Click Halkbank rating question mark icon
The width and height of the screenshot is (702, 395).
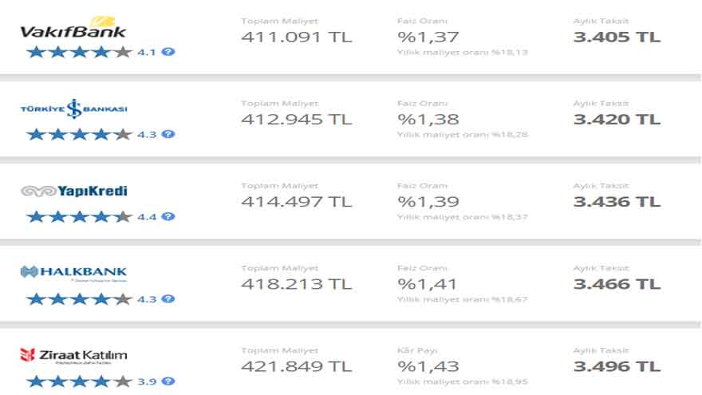point(168,299)
